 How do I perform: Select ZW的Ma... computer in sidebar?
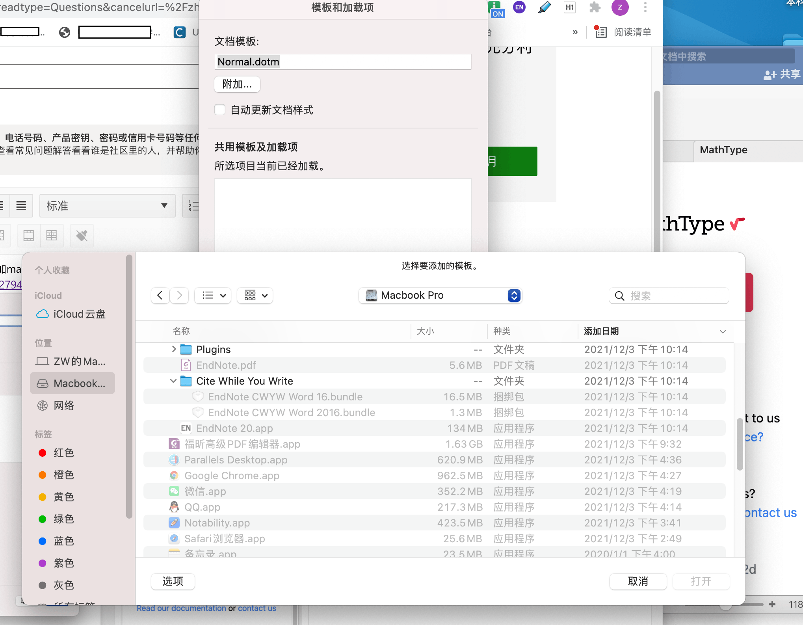point(72,361)
